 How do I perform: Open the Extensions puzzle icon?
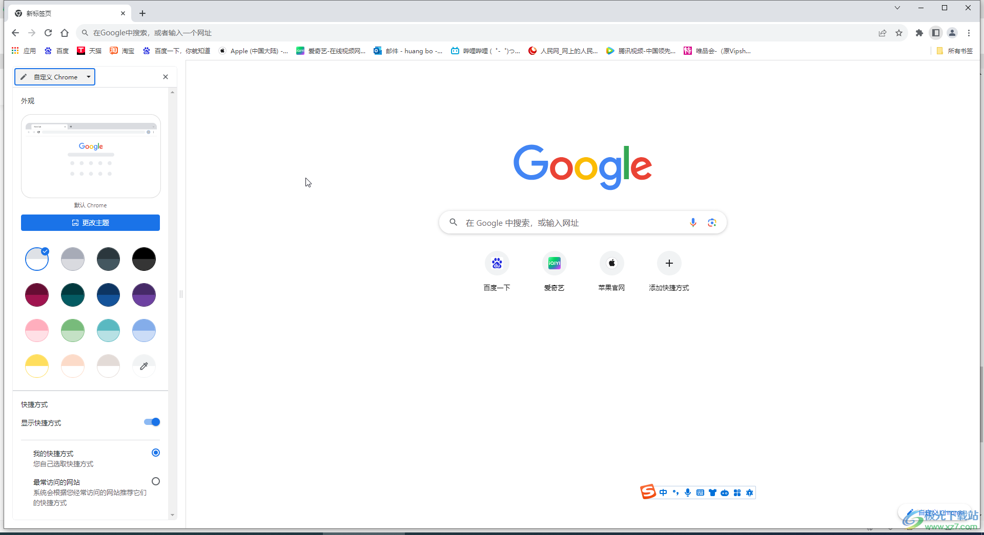click(919, 33)
